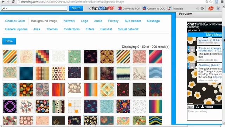Screen dimensions: 225x127
Task: Click the moderator smiley avatar in preview
Action: click(192, 49)
